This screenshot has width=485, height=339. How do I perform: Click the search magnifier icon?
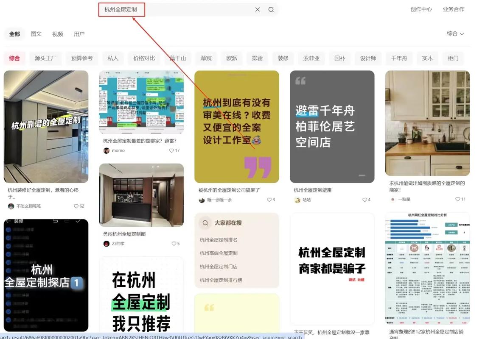click(x=271, y=10)
